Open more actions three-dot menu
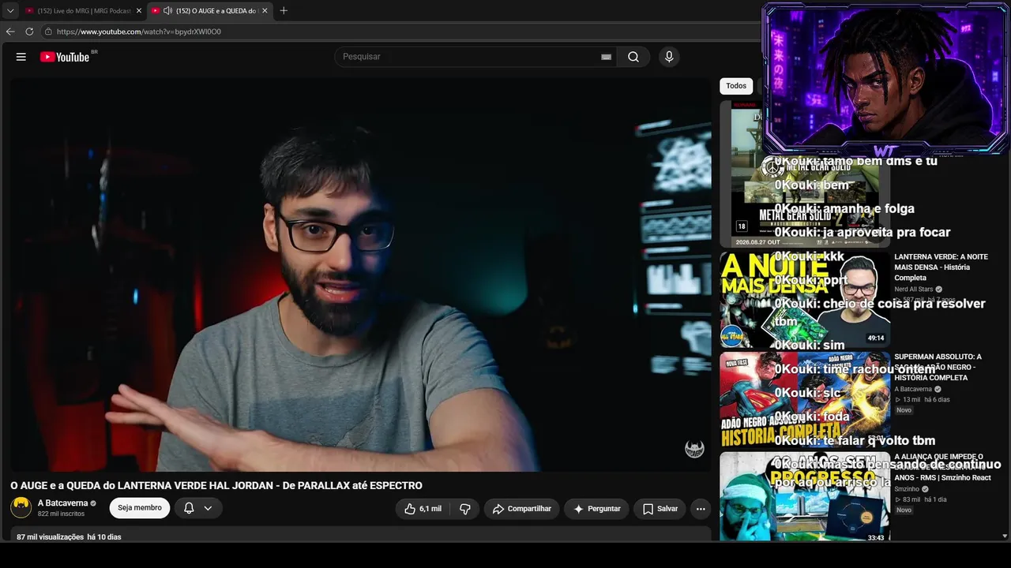Image resolution: width=1011 pixels, height=568 pixels. click(701, 509)
